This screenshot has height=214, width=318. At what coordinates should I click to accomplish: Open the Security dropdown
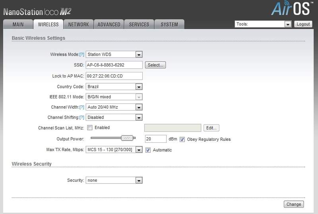point(114,180)
